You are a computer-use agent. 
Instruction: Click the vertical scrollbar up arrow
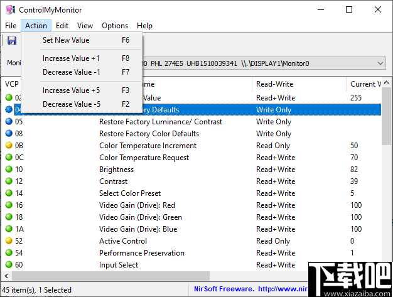tap(387, 82)
